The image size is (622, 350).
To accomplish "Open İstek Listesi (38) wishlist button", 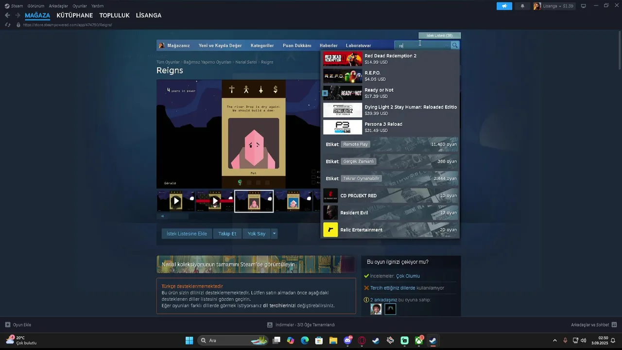I will click(439, 35).
